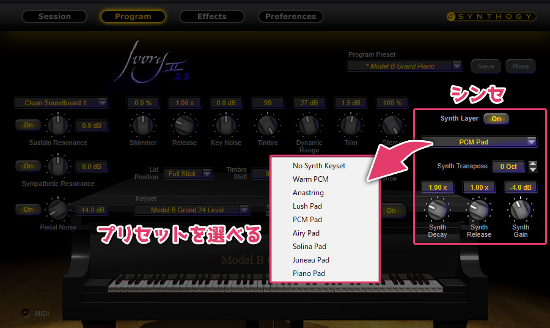Image resolution: width=550 pixels, height=328 pixels.
Task: Click the Synth Decay 1.00 x field
Action: click(x=438, y=187)
